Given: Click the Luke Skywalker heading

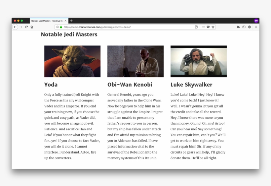Looking at the screenshot, I should point(191,85).
